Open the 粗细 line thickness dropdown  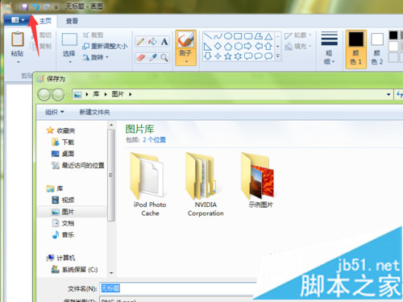[329, 48]
